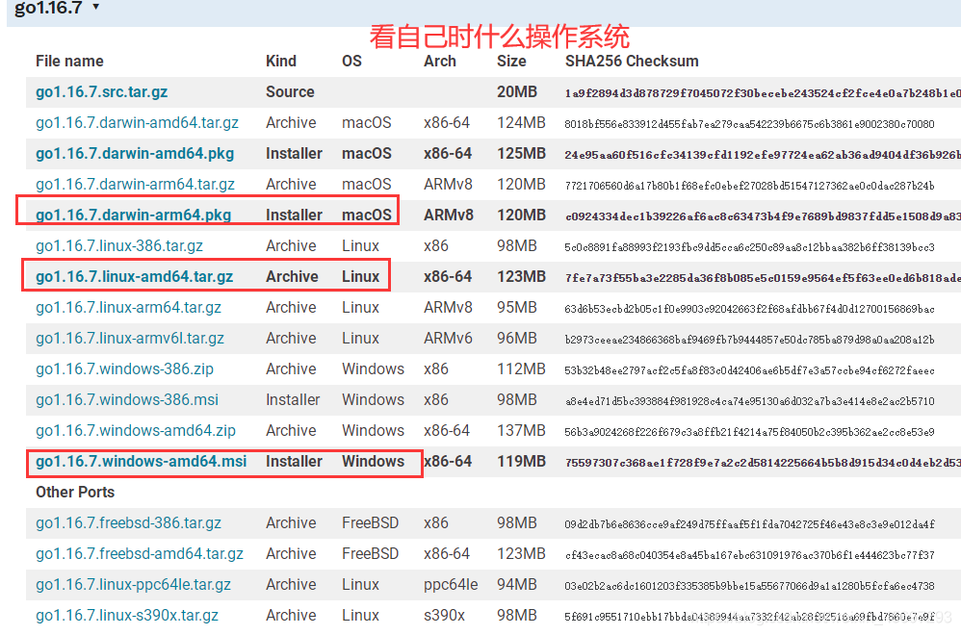Download go1.16.7.linux-amd64.tar.gz archive
This screenshot has height=635, width=961.
pyautogui.click(x=134, y=276)
